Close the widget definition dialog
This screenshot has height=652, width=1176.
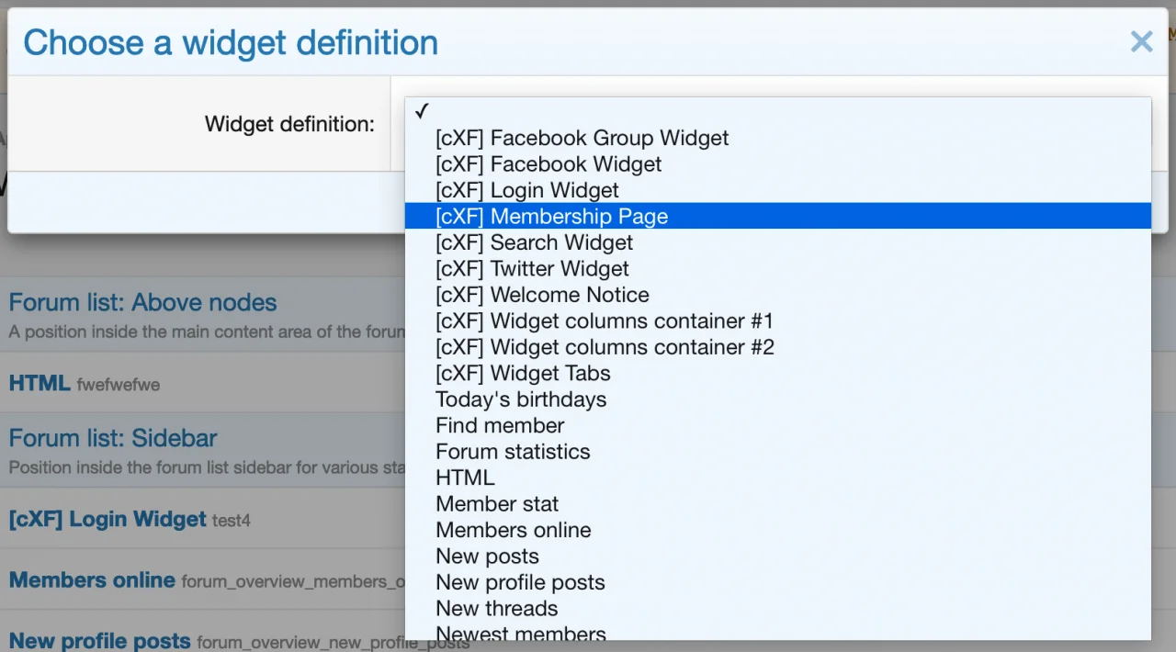point(1141,41)
